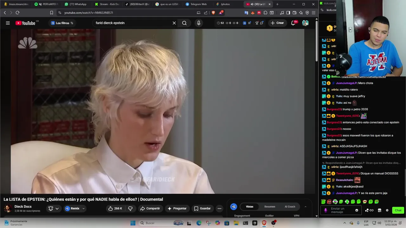This screenshot has width=406, height=228.
Task: Click the Remix button
Action: coord(72,208)
